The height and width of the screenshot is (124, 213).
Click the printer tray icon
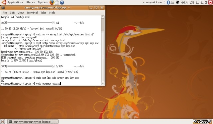[172, 2]
